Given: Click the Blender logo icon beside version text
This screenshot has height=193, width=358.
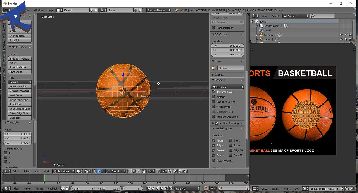Looking at the screenshot, I should pyautogui.click(x=177, y=10).
